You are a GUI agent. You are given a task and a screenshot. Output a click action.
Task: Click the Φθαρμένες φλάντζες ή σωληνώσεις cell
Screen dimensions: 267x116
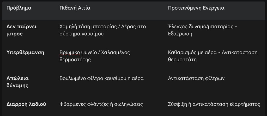coord(101,104)
